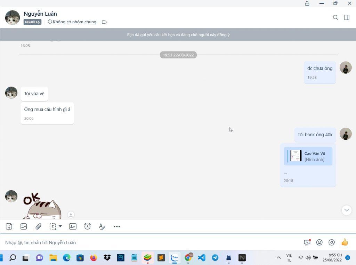Image resolution: width=356 pixels, height=265 pixels.
Task: Send thumbs up like reaction
Action: point(345,242)
